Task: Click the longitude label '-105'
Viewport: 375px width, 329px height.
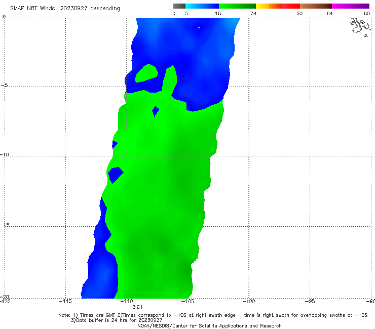Action: (188, 301)
